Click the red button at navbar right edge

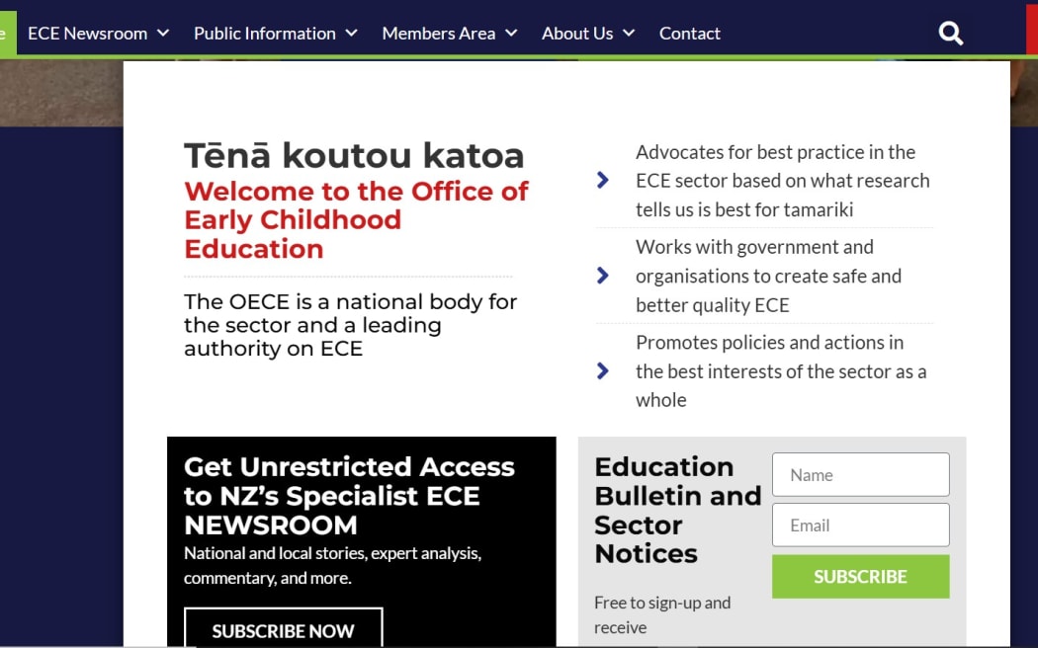coord(1032,32)
